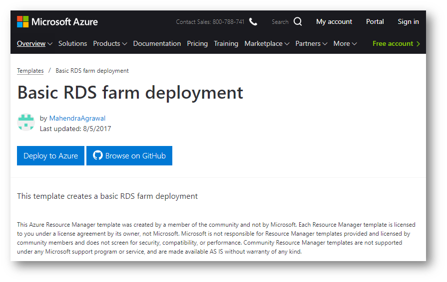Viewport: 447px width, 282px height.
Task: Click the 'This template creates a basic RDS' description
Action: [x=107, y=196]
